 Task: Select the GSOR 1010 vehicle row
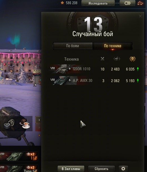(94, 69)
